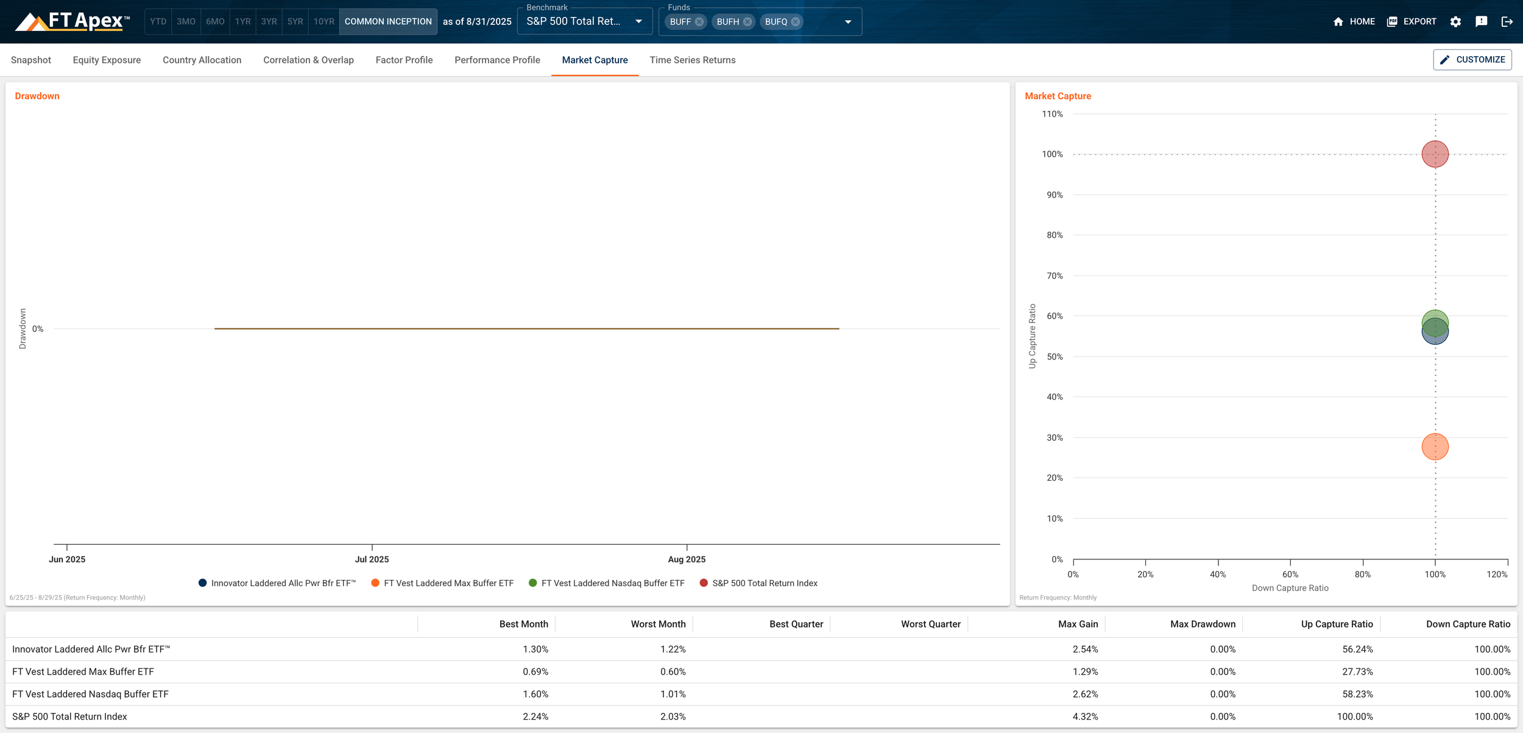Viewport: 1523px width, 733px height.
Task: Click the HOME icon
Action: 1339,21
